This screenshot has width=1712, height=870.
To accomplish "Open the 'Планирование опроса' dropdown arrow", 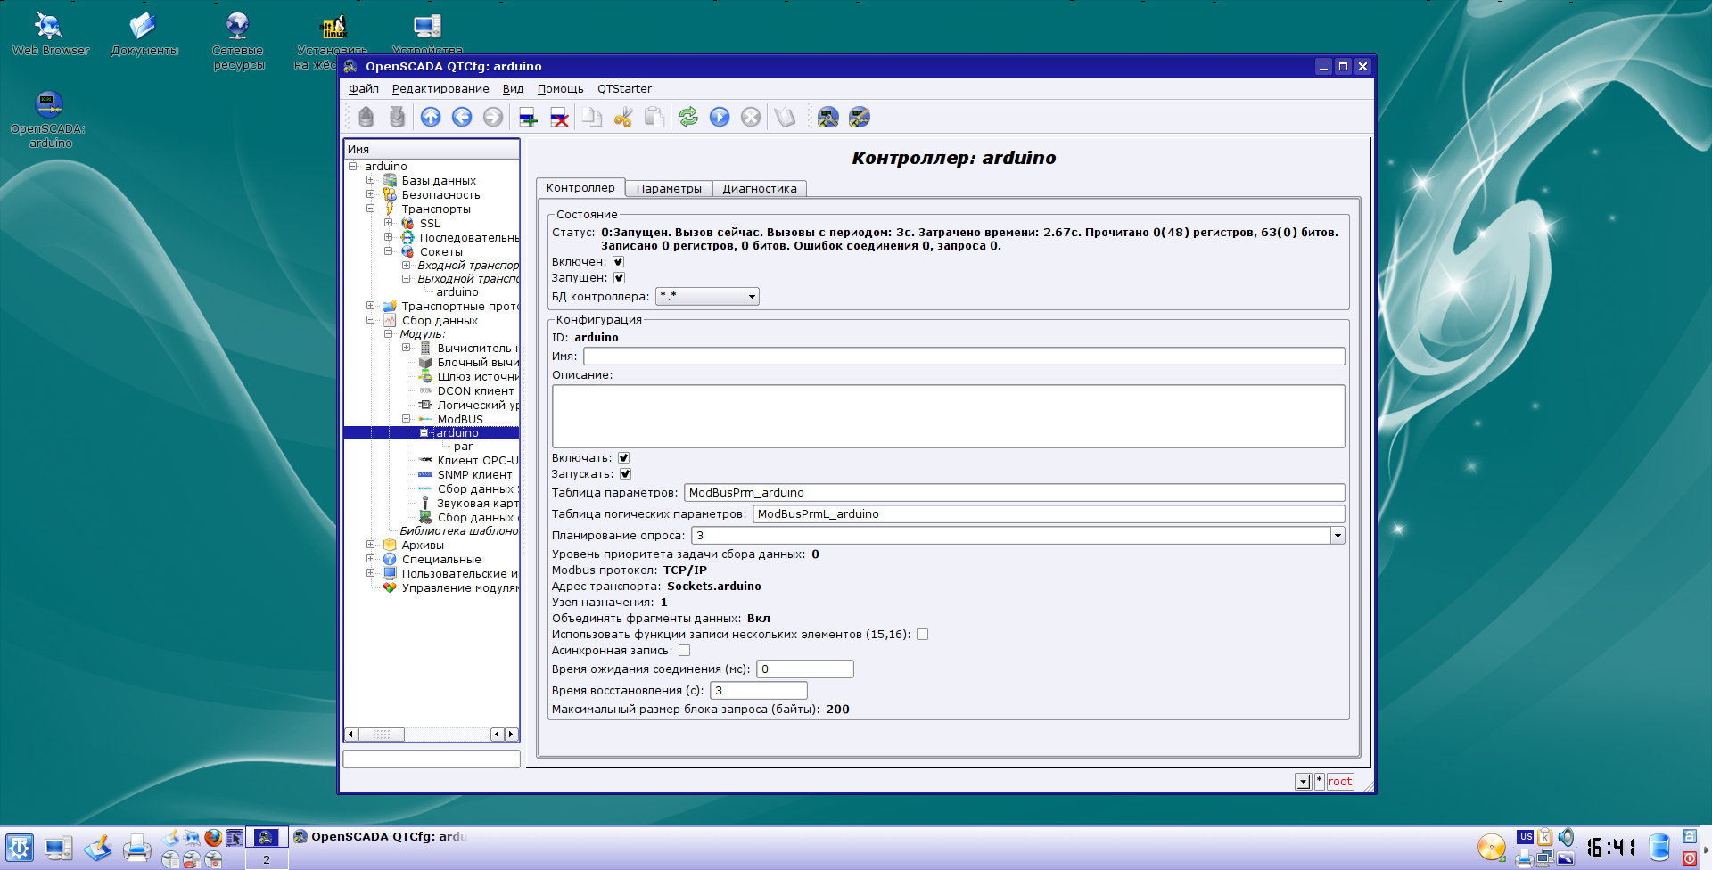I will pyautogui.click(x=1337, y=536).
